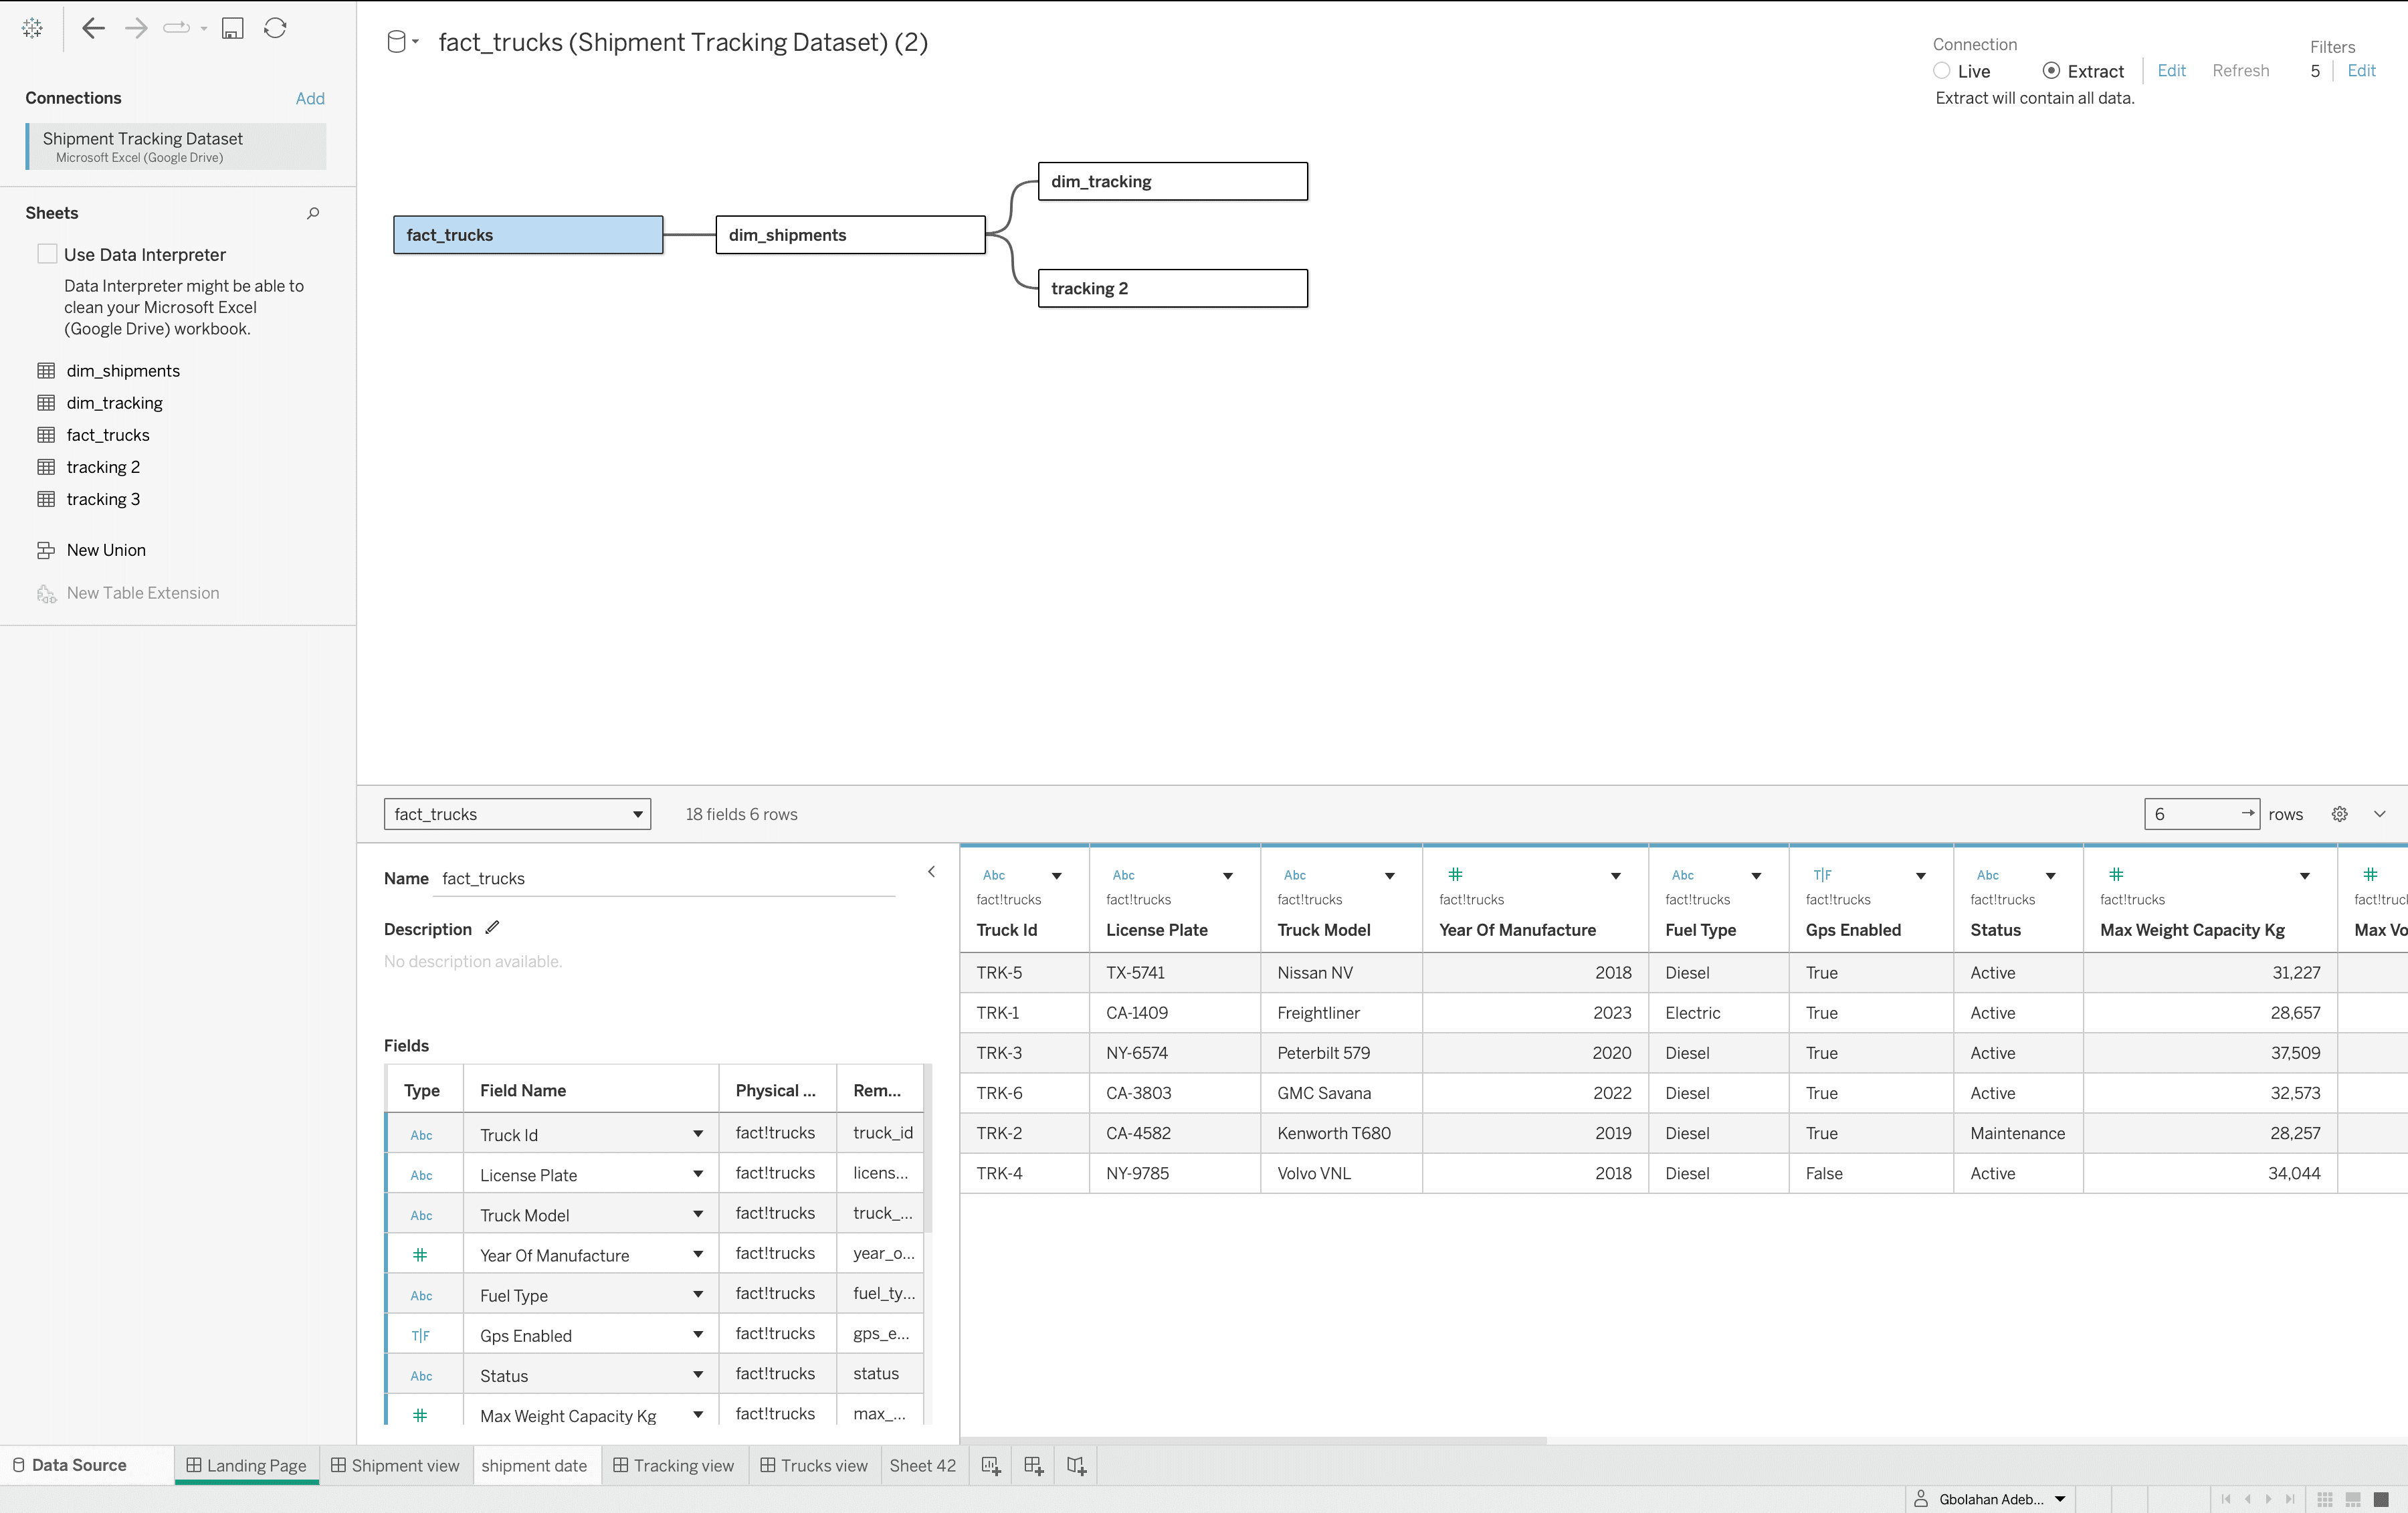Click the Tableau logo icon
Viewport: 2408px width, 1513px height.
click(x=32, y=28)
